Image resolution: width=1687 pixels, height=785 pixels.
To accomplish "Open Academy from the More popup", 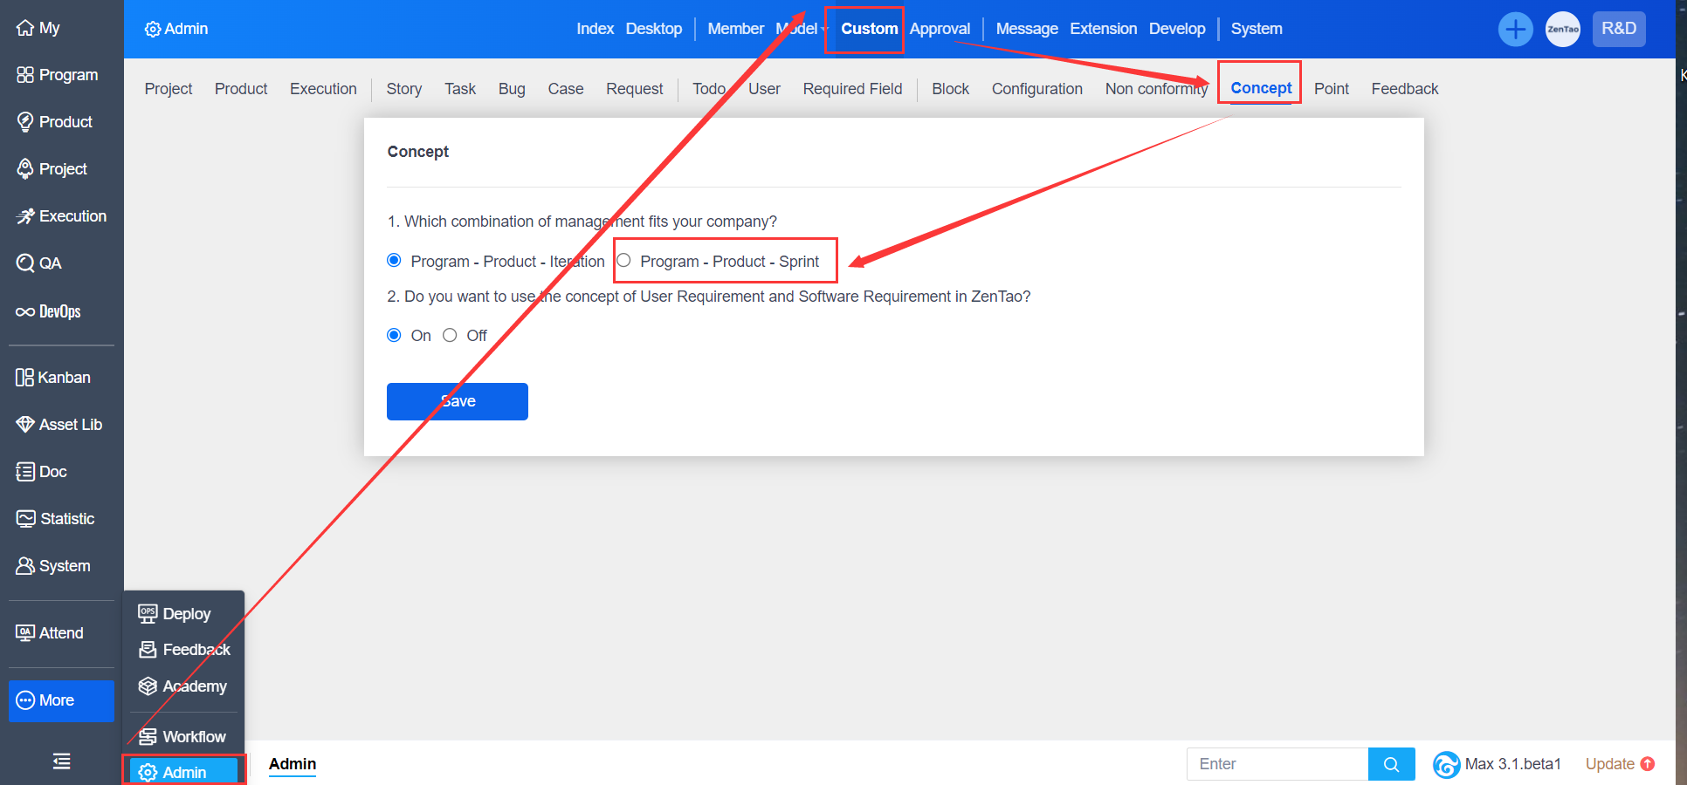I will [x=183, y=686].
